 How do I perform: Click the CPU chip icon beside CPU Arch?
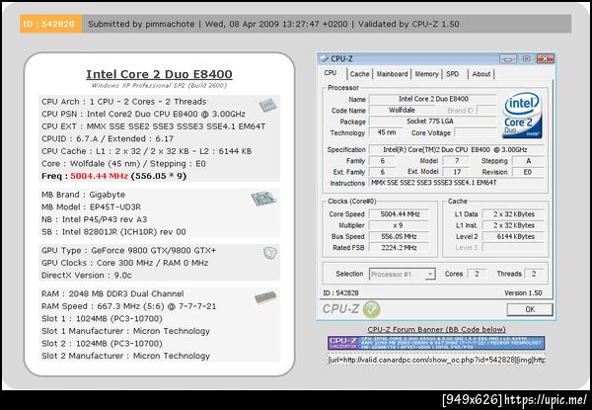tap(267, 105)
